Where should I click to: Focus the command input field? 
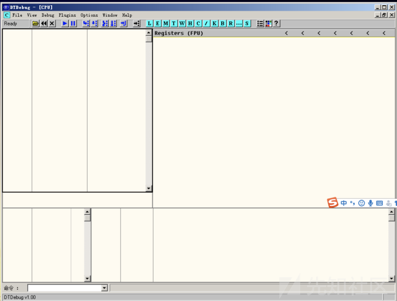click(65, 288)
